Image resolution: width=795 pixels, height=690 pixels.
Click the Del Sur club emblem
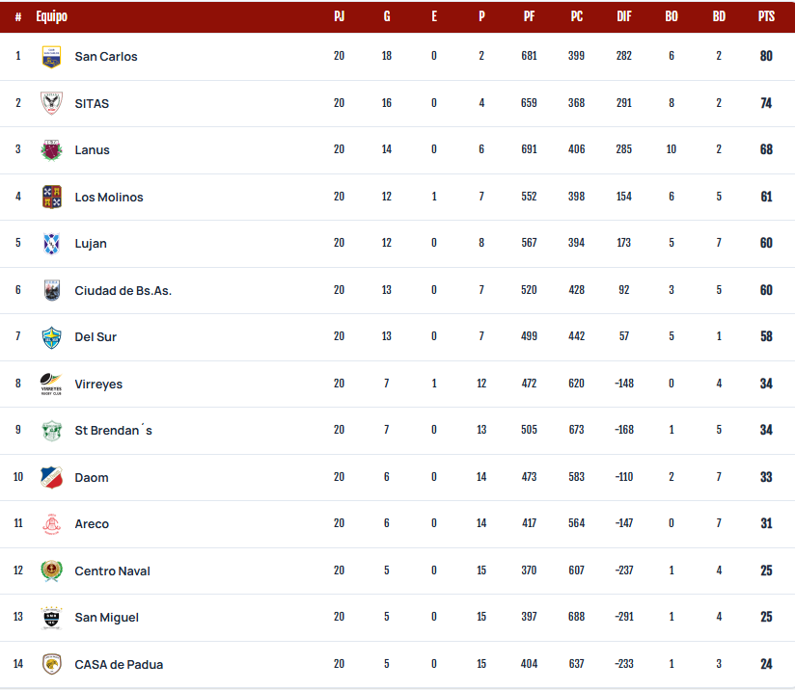51,337
